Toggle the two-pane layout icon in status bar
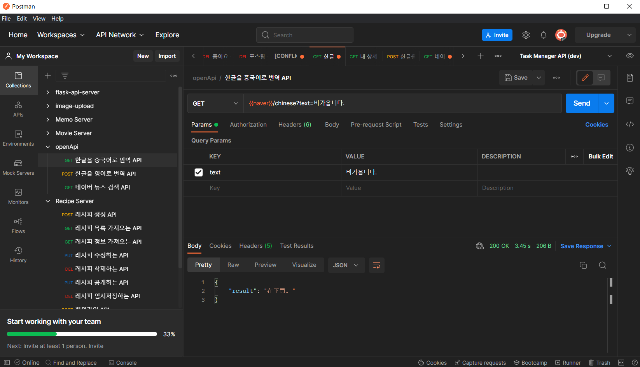 (x=621, y=362)
